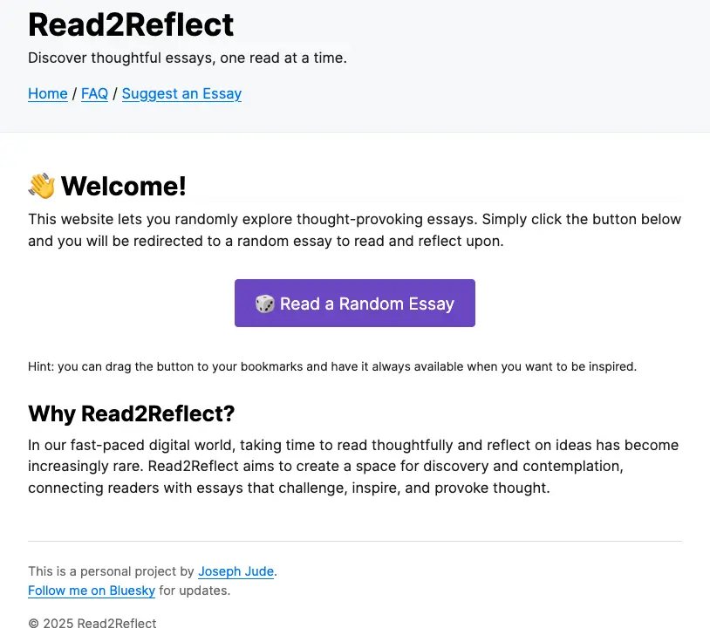Open the Suggest an Essay link
Viewport: 710px width, 642px height.
click(x=181, y=94)
